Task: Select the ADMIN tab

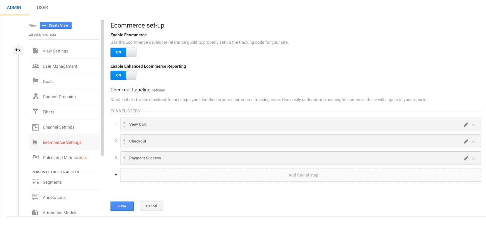Action: (x=14, y=8)
